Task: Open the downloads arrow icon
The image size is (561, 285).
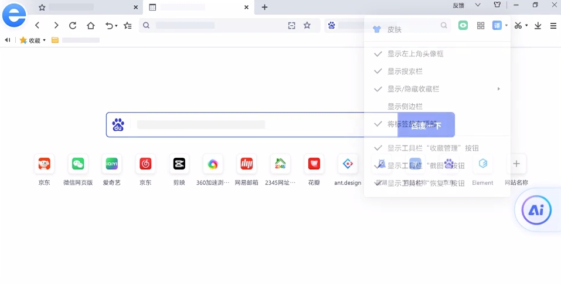Action: [x=538, y=25]
